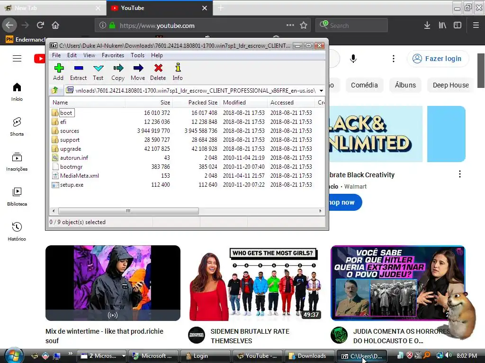485x363 pixels.
Task: Select the Copy tool in 7-Zip
Action: pyautogui.click(x=118, y=72)
